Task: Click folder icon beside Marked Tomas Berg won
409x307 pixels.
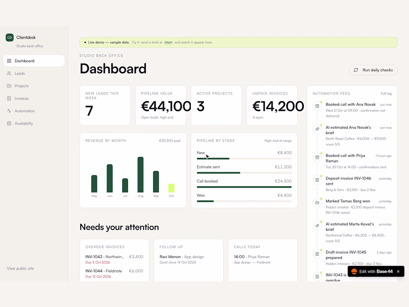Action: [317, 203]
